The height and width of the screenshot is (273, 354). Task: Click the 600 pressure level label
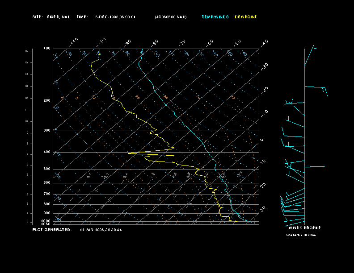(47, 183)
